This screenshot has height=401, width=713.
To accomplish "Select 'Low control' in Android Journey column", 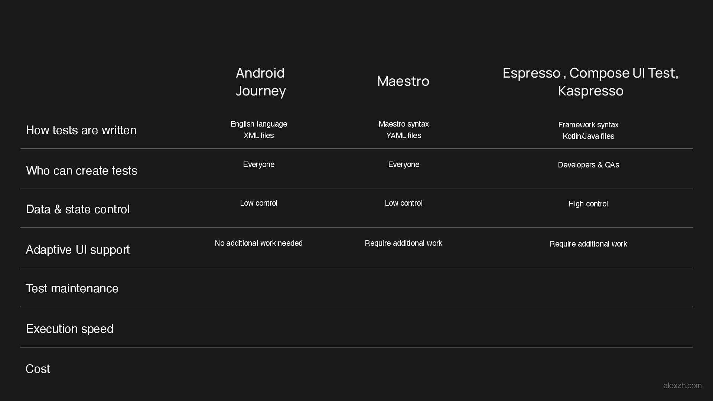I will click(259, 203).
